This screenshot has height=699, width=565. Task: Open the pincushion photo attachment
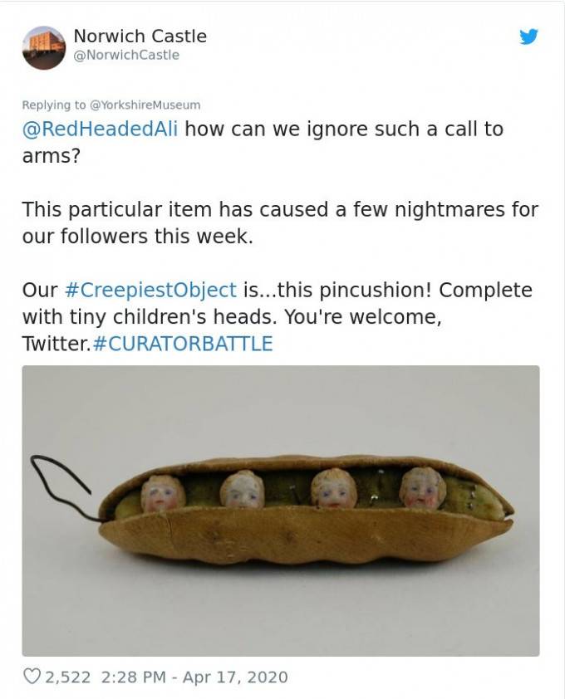(x=281, y=511)
